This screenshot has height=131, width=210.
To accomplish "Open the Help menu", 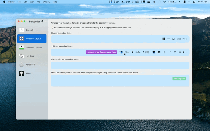I will (x=55, y=2).
